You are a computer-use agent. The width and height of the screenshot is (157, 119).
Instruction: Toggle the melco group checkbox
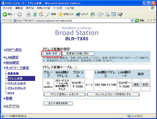48,83
